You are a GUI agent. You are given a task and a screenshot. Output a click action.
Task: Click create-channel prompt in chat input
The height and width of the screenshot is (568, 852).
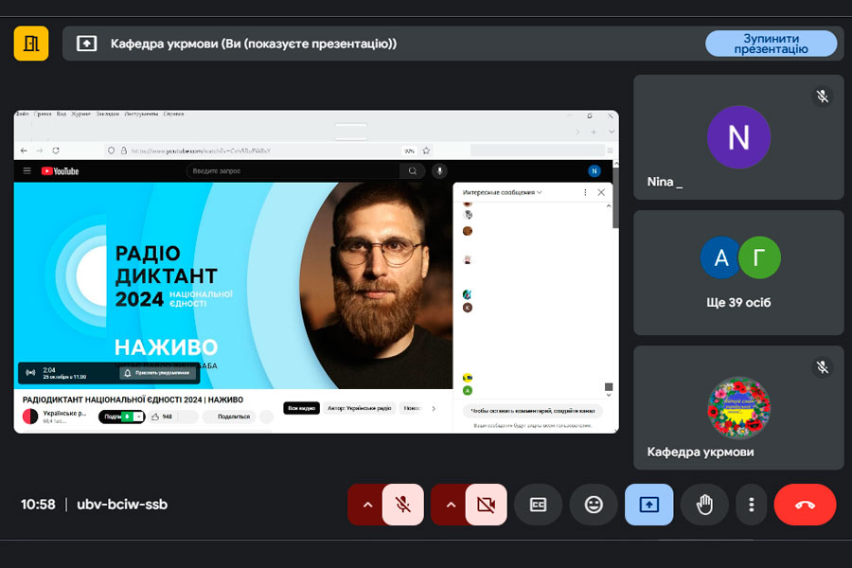(532, 411)
